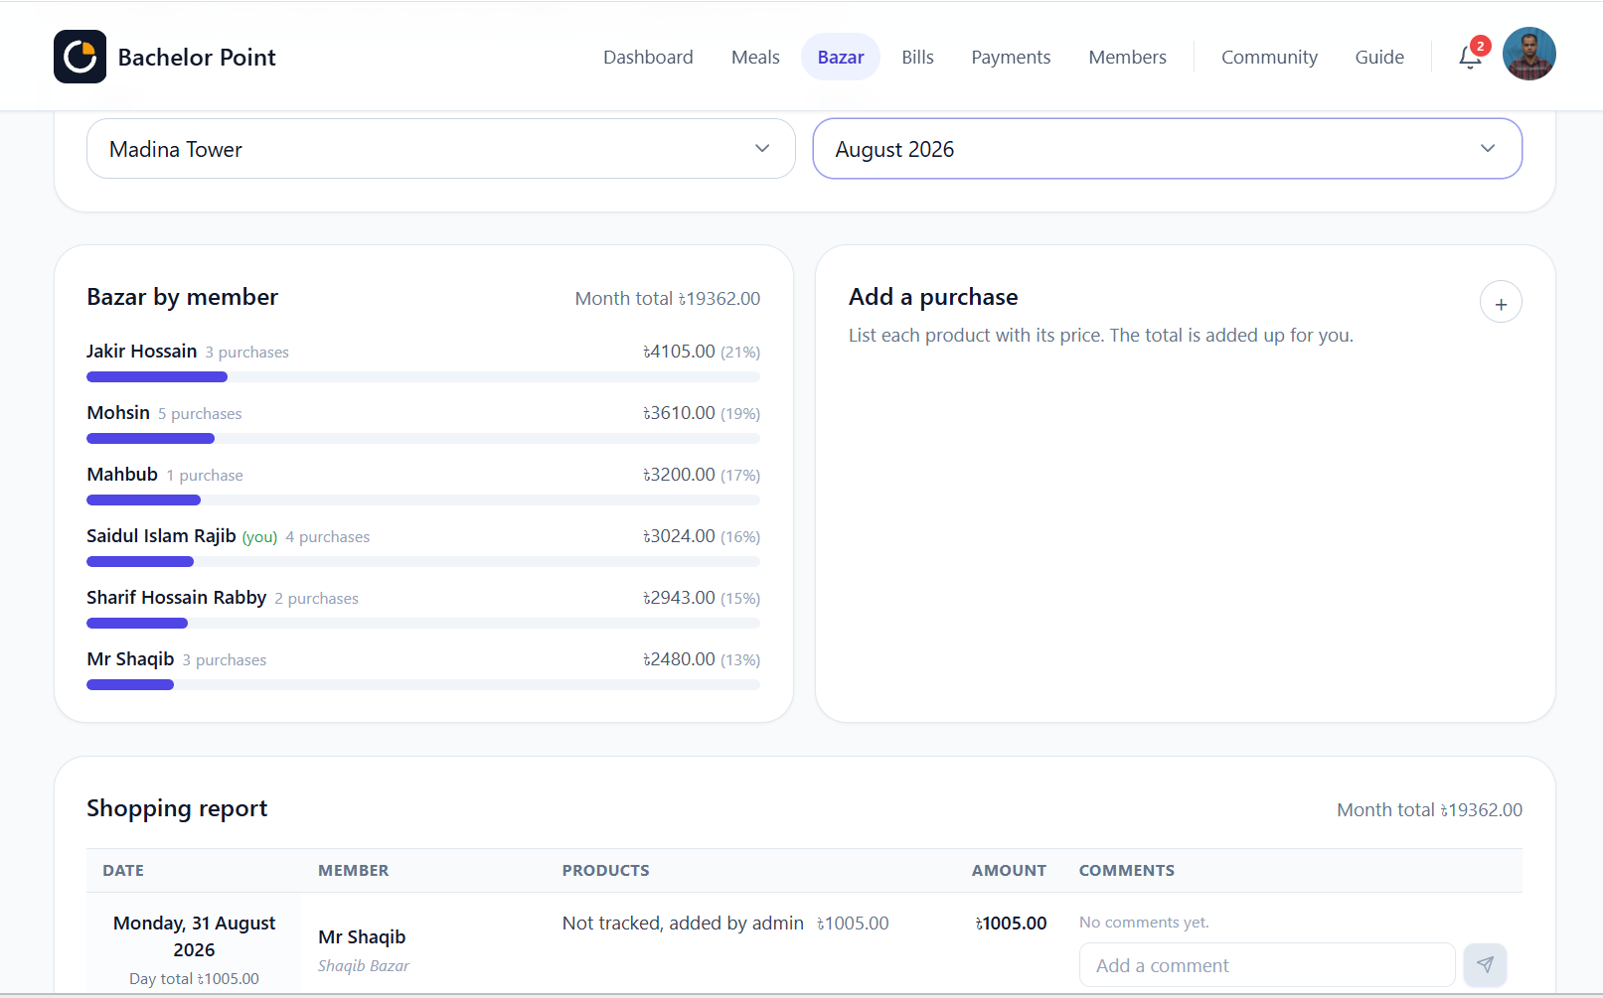Open the Bills tab
The width and height of the screenshot is (1603, 998).
(917, 57)
